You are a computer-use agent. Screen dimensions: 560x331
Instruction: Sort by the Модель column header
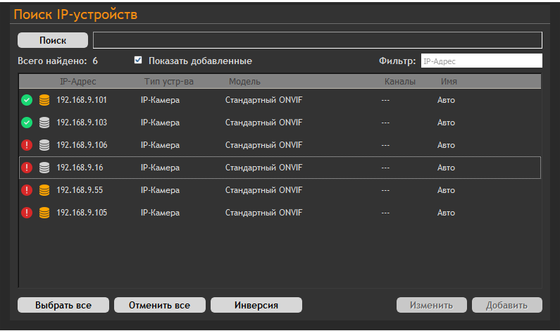click(x=244, y=82)
